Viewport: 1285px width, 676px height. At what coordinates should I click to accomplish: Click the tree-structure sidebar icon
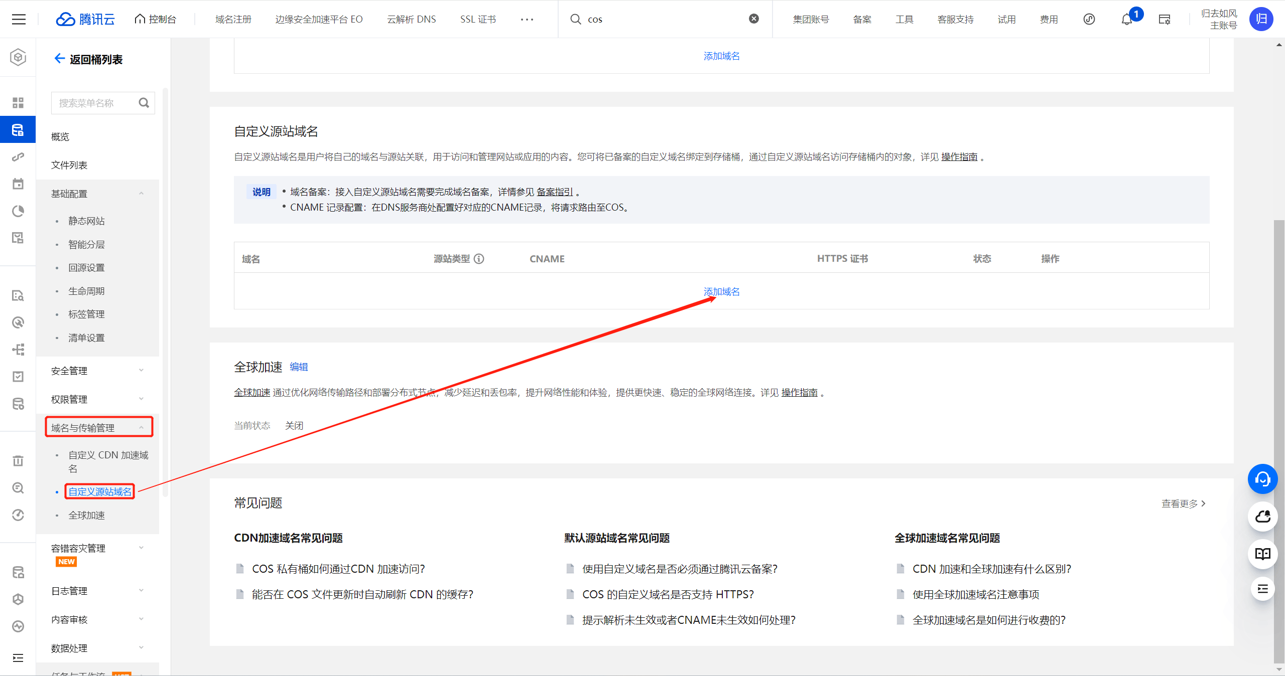[x=18, y=350]
